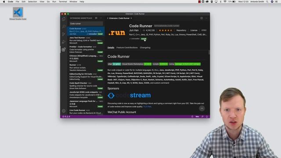
Task: Select the Extension: Code Runner editor tab
Action: 119,18
